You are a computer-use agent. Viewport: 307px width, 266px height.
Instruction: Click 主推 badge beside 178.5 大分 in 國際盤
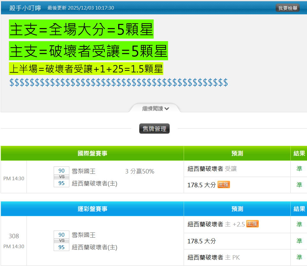click(224, 185)
